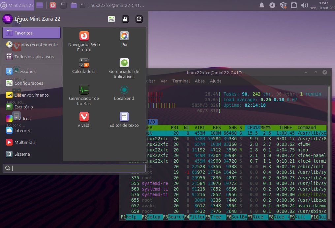Open the notifications bell in panel

coord(262,5)
